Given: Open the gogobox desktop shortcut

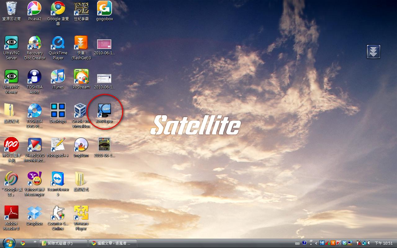Looking at the screenshot, I should point(104,11).
